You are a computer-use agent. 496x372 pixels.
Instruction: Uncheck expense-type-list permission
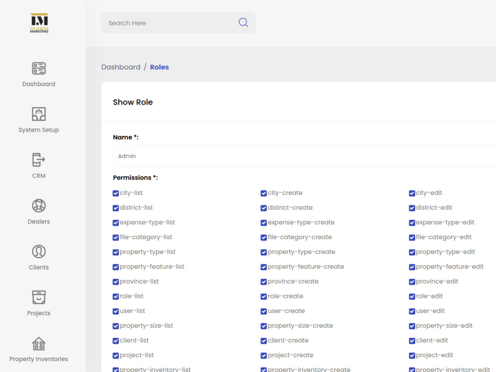click(116, 223)
